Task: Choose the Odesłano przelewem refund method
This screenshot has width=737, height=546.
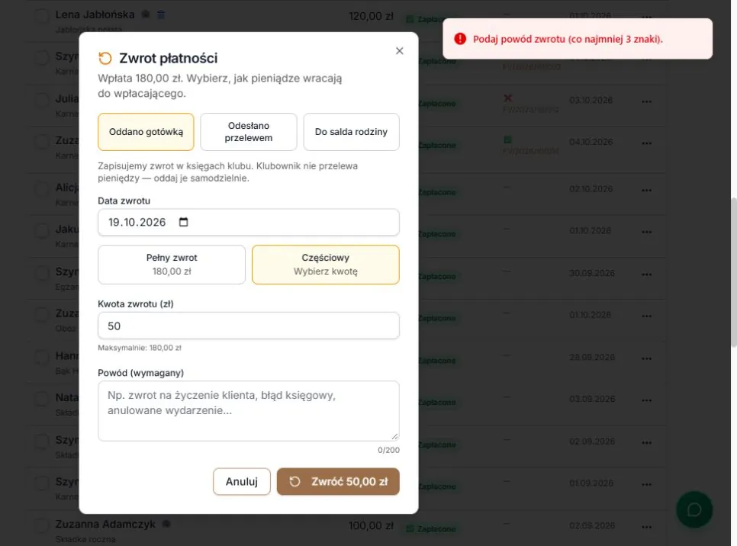Action: [249, 132]
